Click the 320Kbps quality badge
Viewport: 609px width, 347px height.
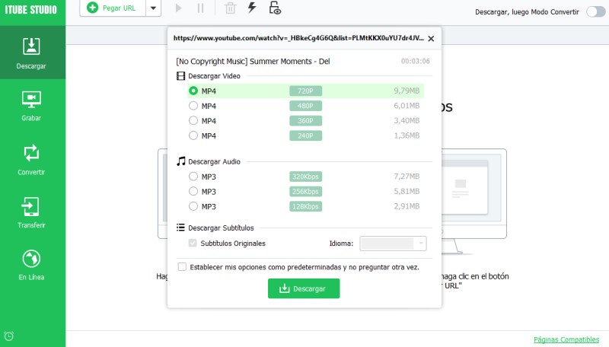coord(306,177)
